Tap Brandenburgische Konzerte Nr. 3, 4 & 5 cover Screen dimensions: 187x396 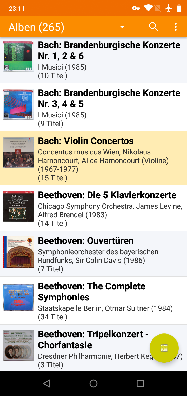pos(18,104)
